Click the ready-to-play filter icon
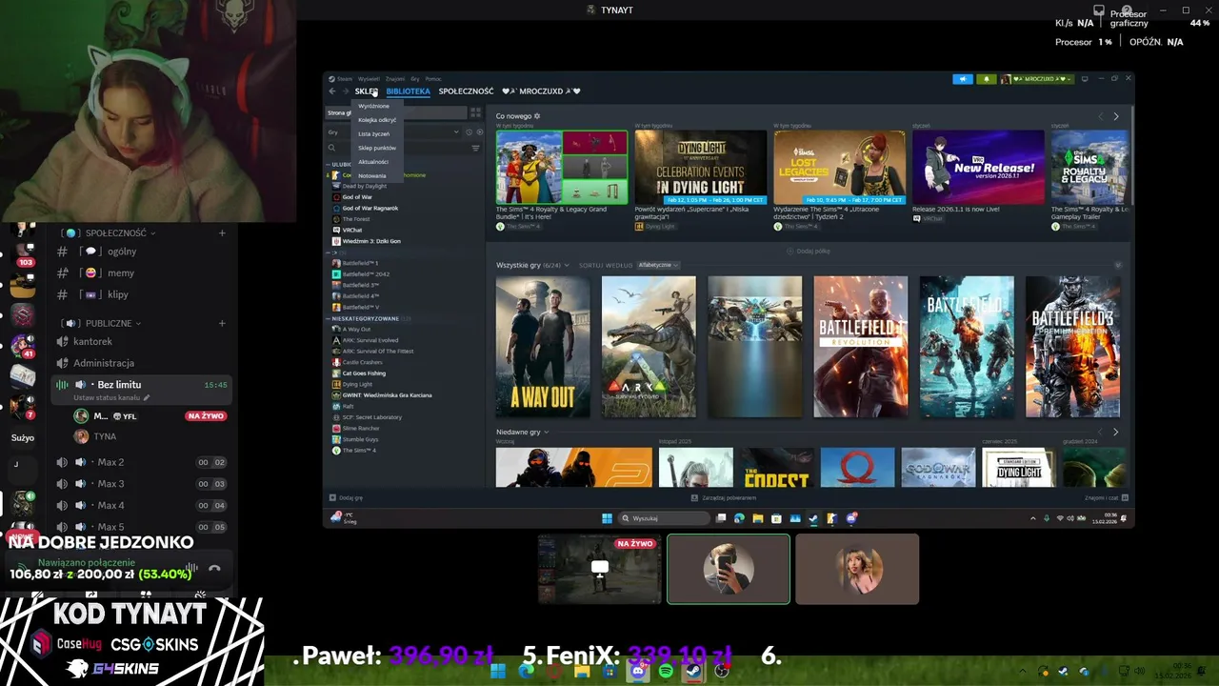The image size is (1219, 686). [x=479, y=132]
